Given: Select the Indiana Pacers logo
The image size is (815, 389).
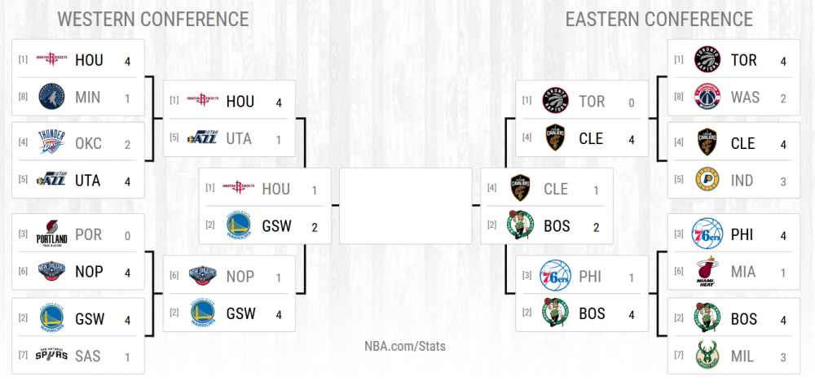Looking at the screenshot, I should click(707, 181).
